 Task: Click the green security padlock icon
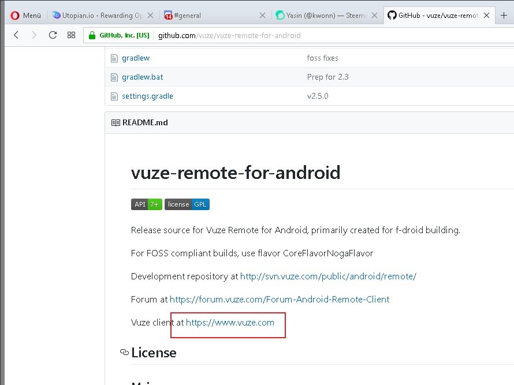(x=91, y=35)
